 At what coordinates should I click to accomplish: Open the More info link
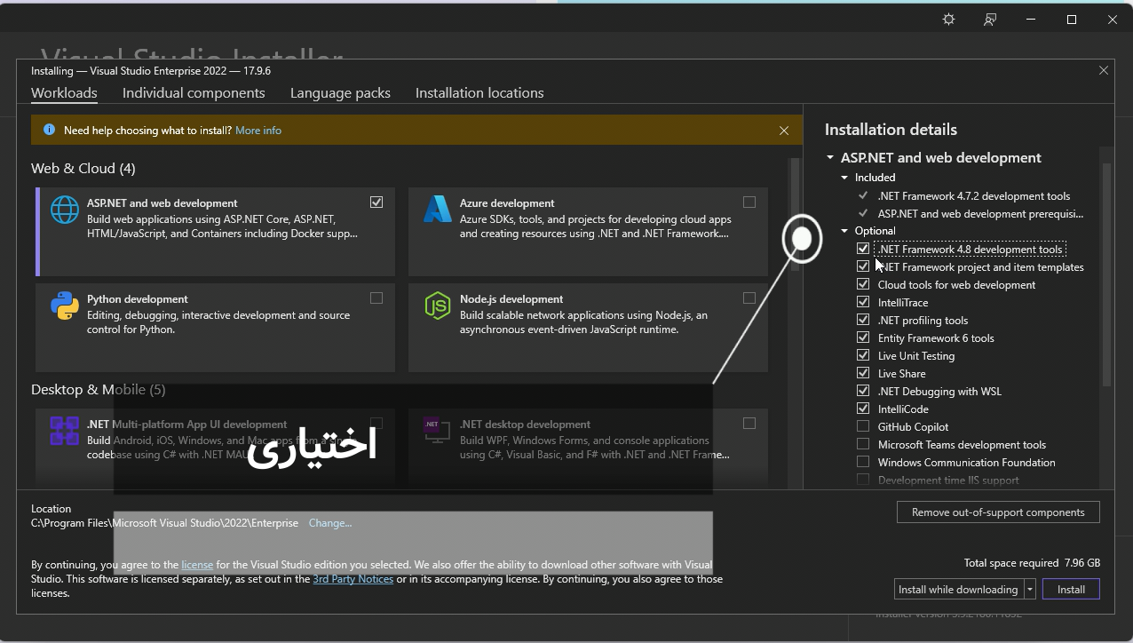tap(258, 131)
